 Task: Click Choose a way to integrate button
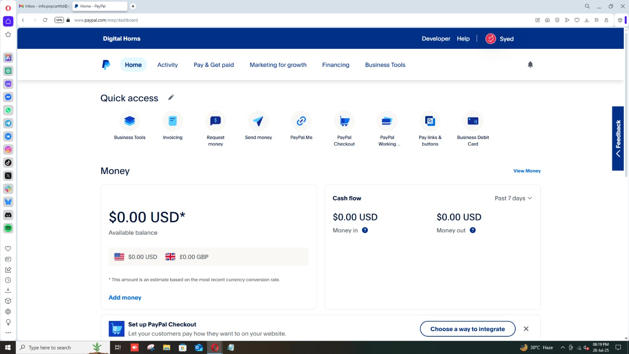[467, 329]
